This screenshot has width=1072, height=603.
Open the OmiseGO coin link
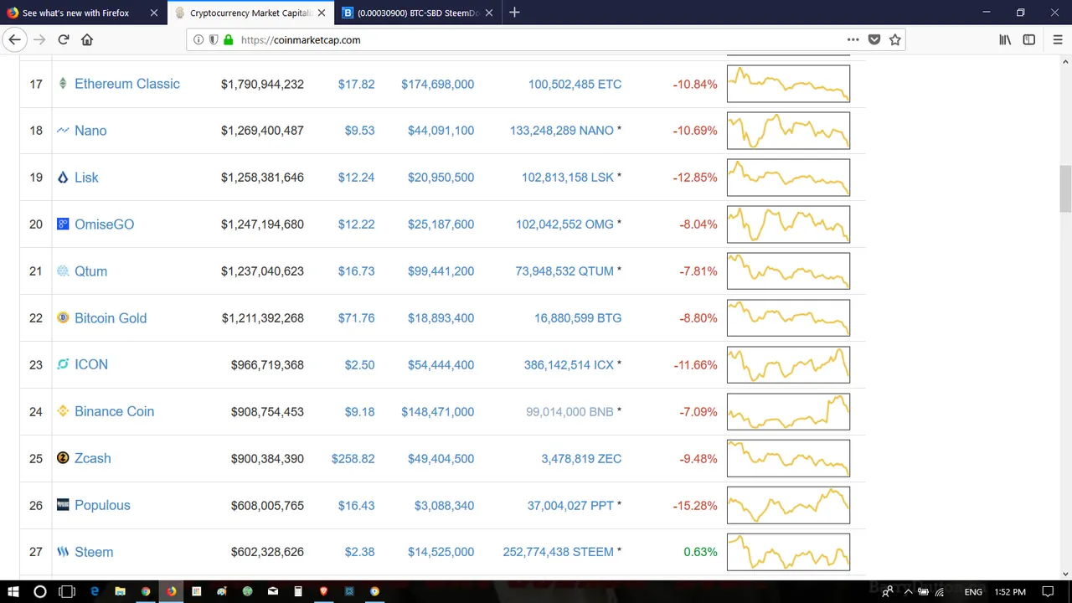coord(104,224)
